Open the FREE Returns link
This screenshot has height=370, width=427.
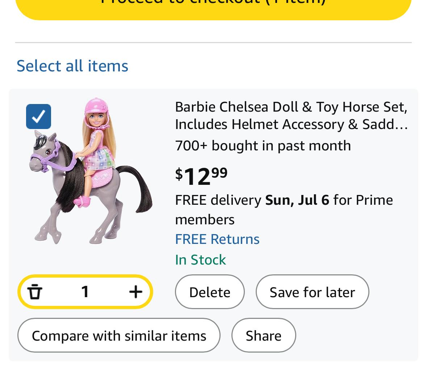pyautogui.click(x=217, y=239)
